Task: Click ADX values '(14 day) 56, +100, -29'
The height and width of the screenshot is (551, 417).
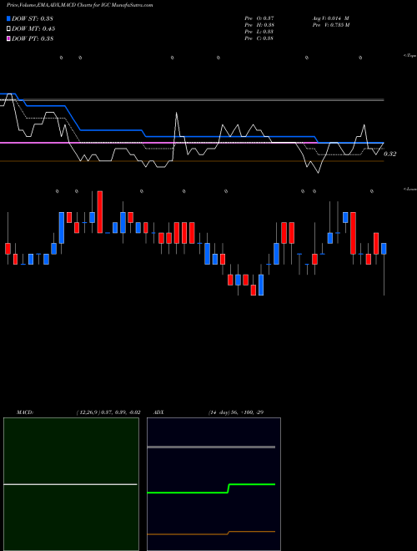Action: [x=236, y=412]
